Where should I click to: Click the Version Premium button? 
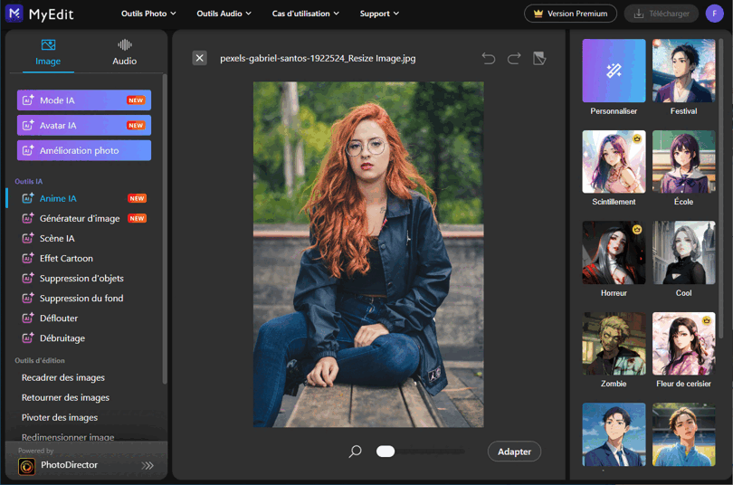point(570,14)
